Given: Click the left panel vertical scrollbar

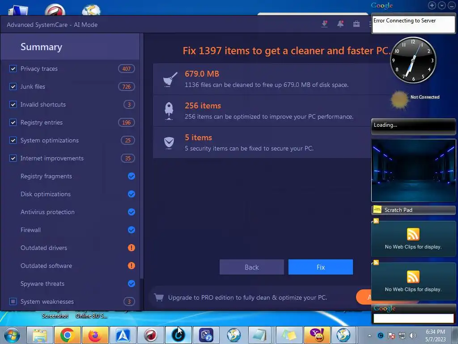Looking at the screenshot, I should (142, 156).
